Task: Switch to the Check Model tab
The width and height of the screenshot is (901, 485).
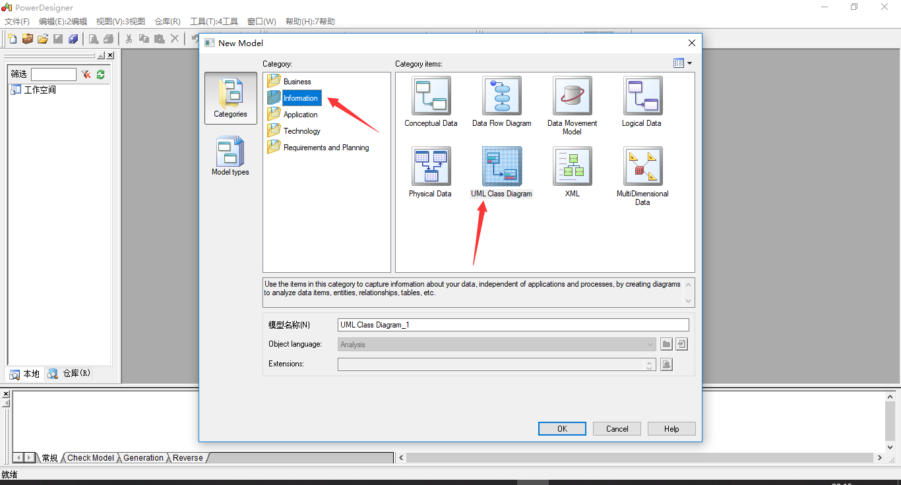Action: (x=90, y=457)
